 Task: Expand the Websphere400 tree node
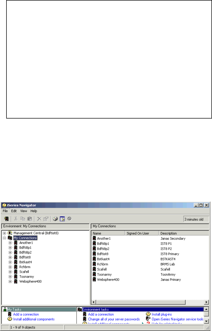tap(10, 281)
